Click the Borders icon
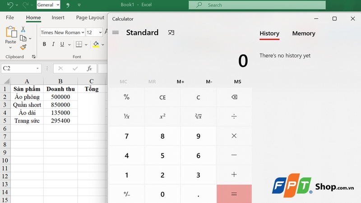This screenshot has width=361, height=203. (x=79, y=44)
